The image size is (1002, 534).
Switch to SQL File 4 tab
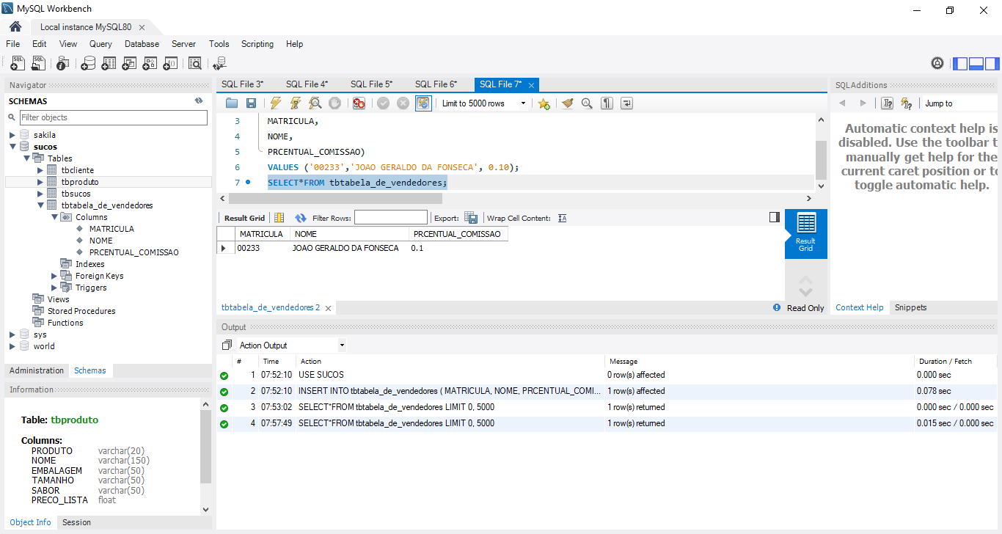(x=307, y=84)
